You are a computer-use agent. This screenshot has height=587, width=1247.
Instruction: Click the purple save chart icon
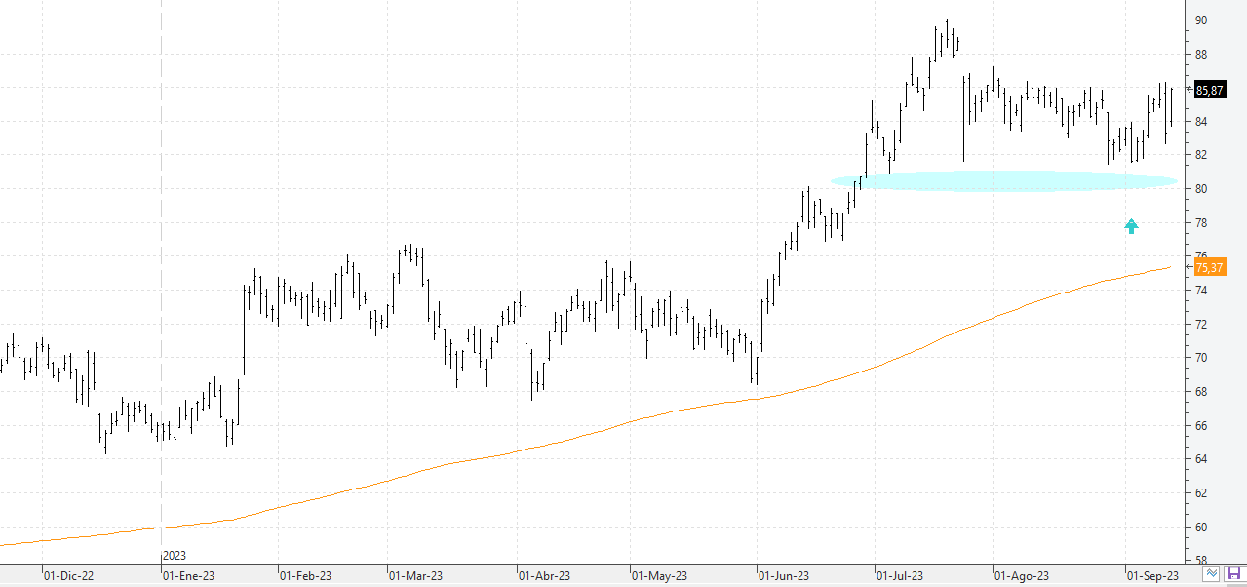1233,574
